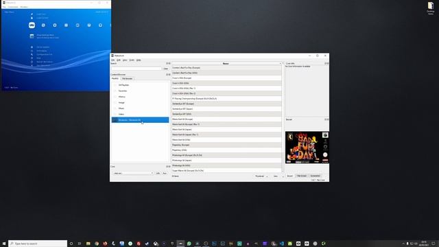Screen dimensions: 439x247
Task: Click the Windows Start button
Action: pyautogui.click(x=4, y=244)
